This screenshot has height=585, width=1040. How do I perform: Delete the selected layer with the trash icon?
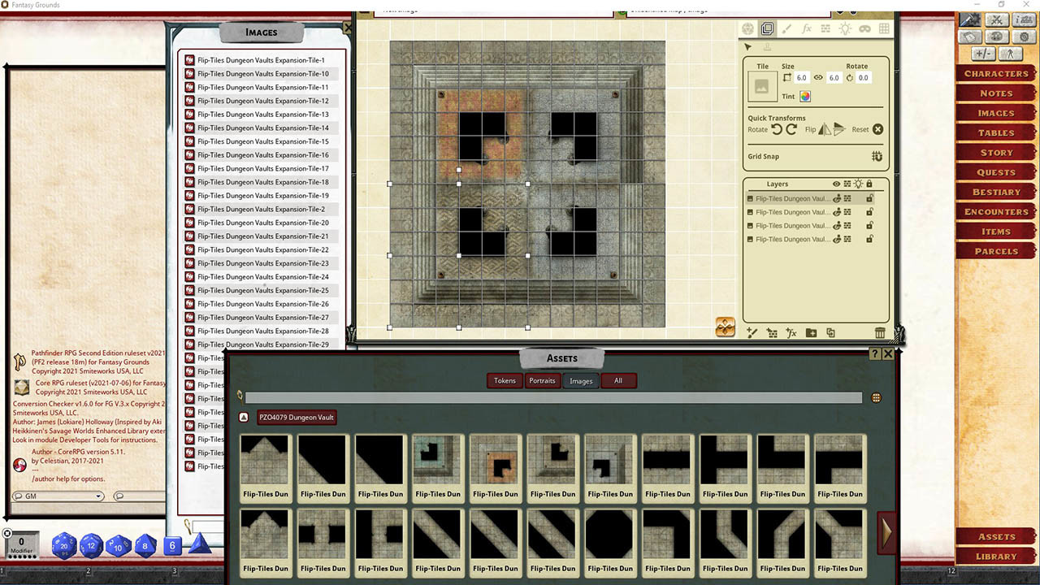click(880, 332)
